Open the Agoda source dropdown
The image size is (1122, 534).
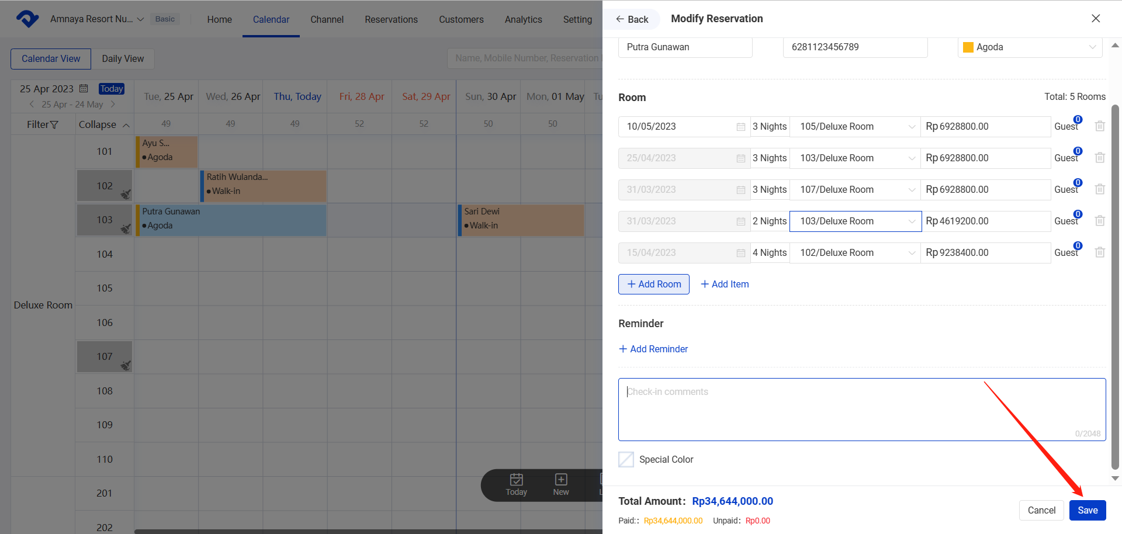click(x=1030, y=47)
